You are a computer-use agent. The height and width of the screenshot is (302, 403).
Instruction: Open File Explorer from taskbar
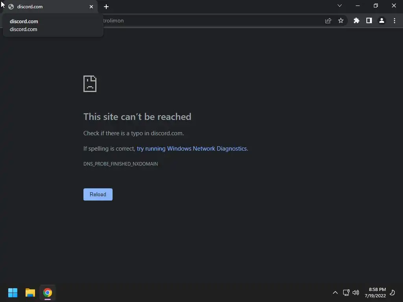pyautogui.click(x=30, y=293)
